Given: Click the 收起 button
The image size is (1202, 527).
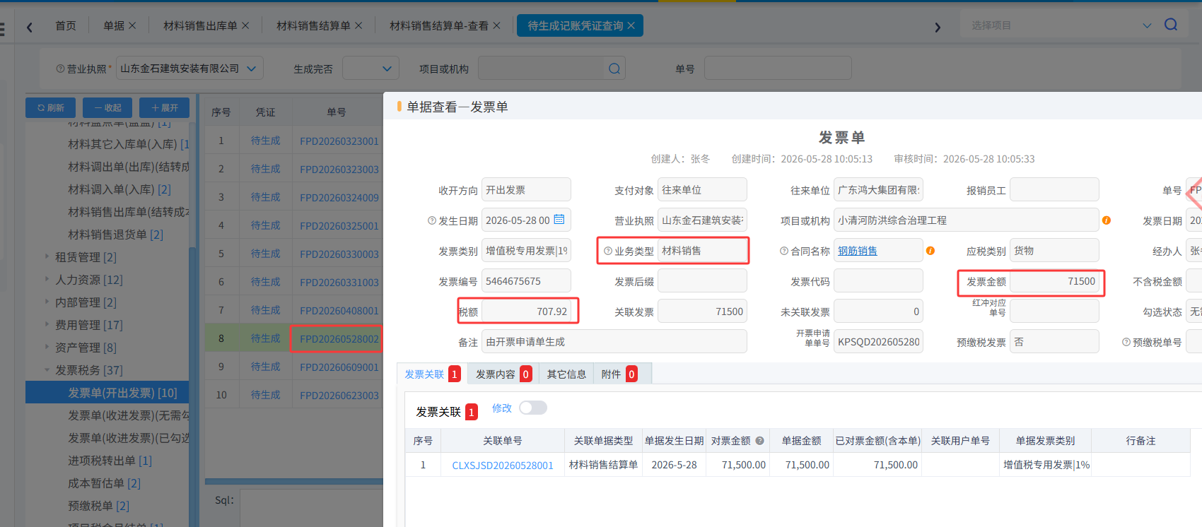Looking at the screenshot, I should pos(107,107).
